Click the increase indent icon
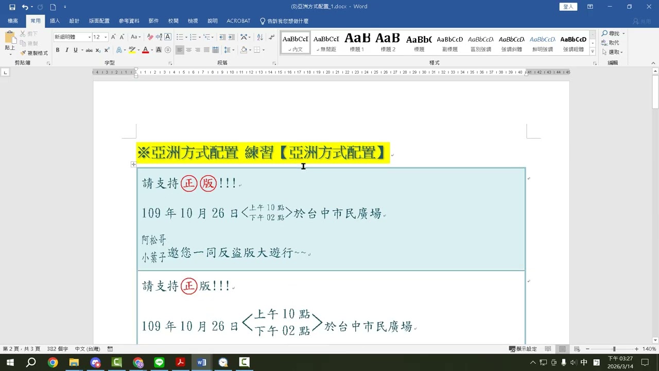Screen dimensions: 659x371 click(231, 37)
